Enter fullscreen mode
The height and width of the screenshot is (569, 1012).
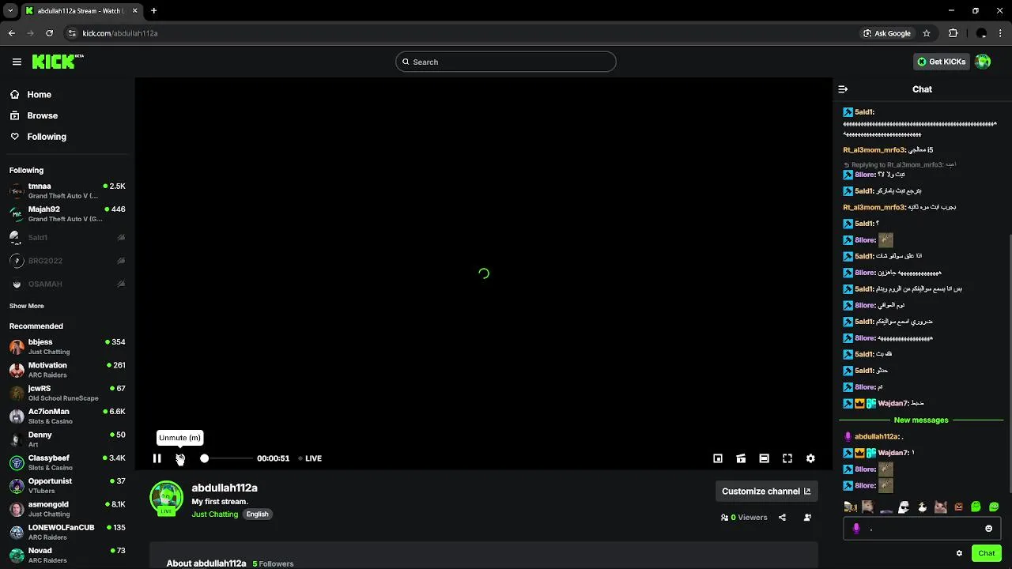[x=787, y=458]
